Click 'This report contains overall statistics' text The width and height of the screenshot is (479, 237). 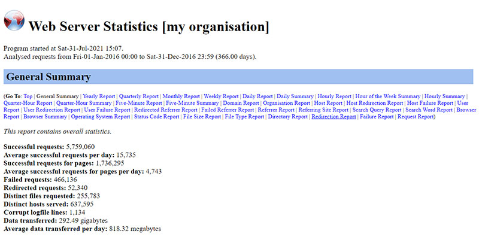click(57, 132)
